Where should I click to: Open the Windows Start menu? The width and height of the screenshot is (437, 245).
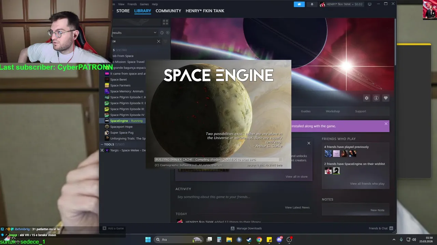point(148,240)
